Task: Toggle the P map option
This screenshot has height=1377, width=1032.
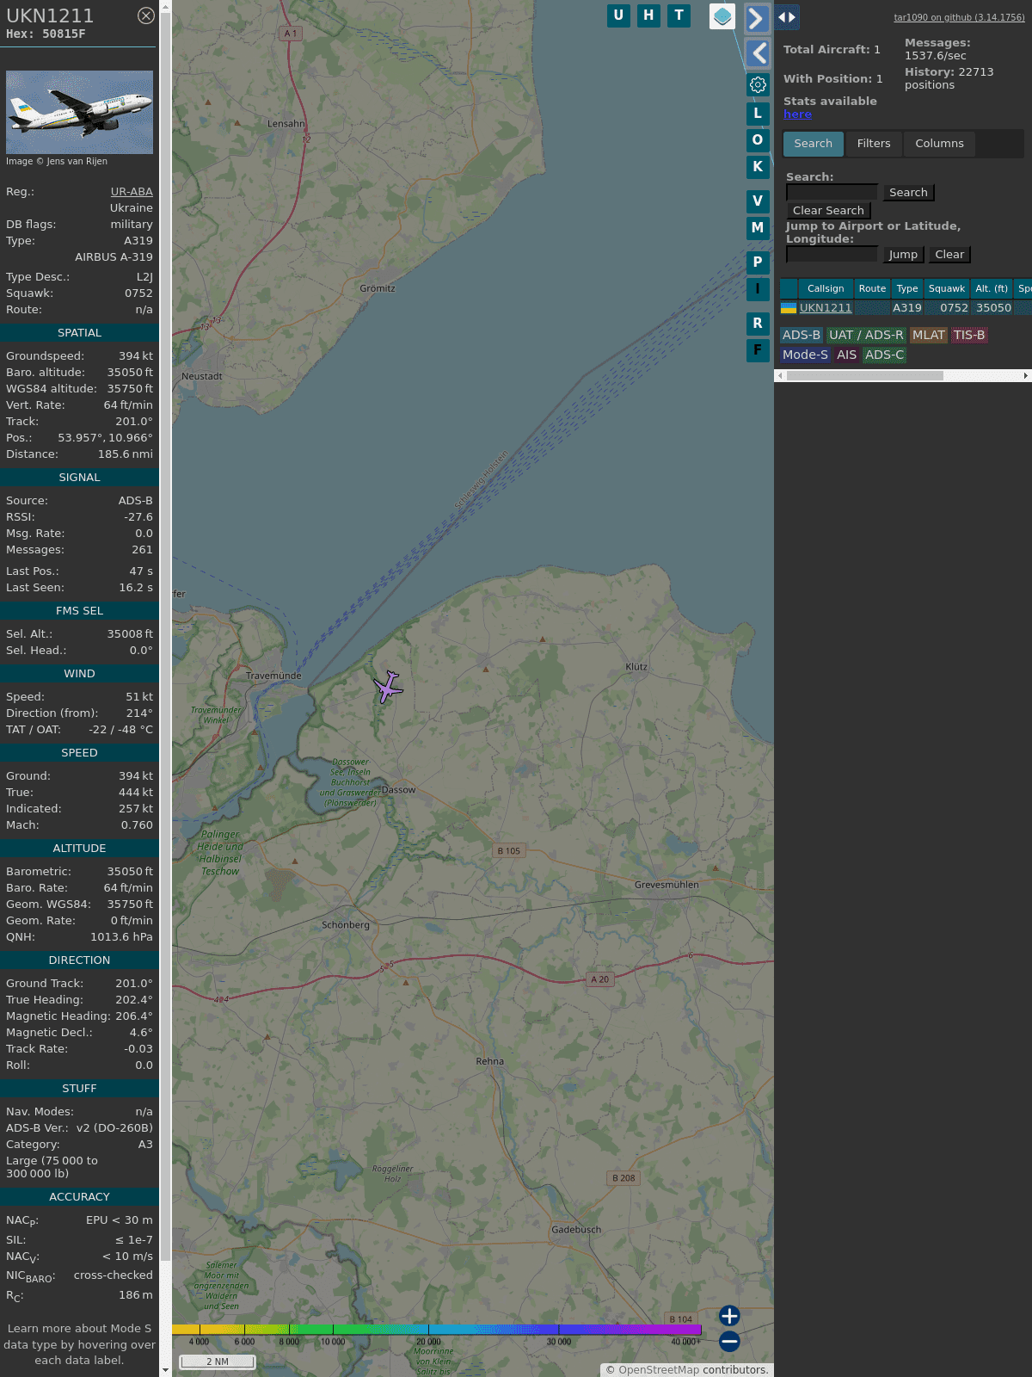Action: pyautogui.click(x=758, y=262)
